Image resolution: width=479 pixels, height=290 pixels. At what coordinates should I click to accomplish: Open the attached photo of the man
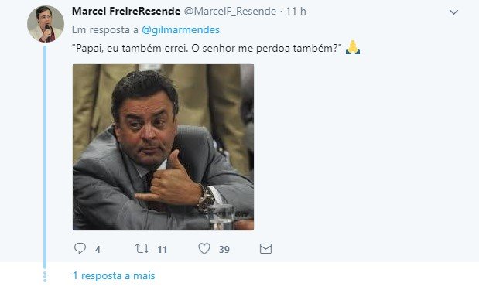pos(163,147)
